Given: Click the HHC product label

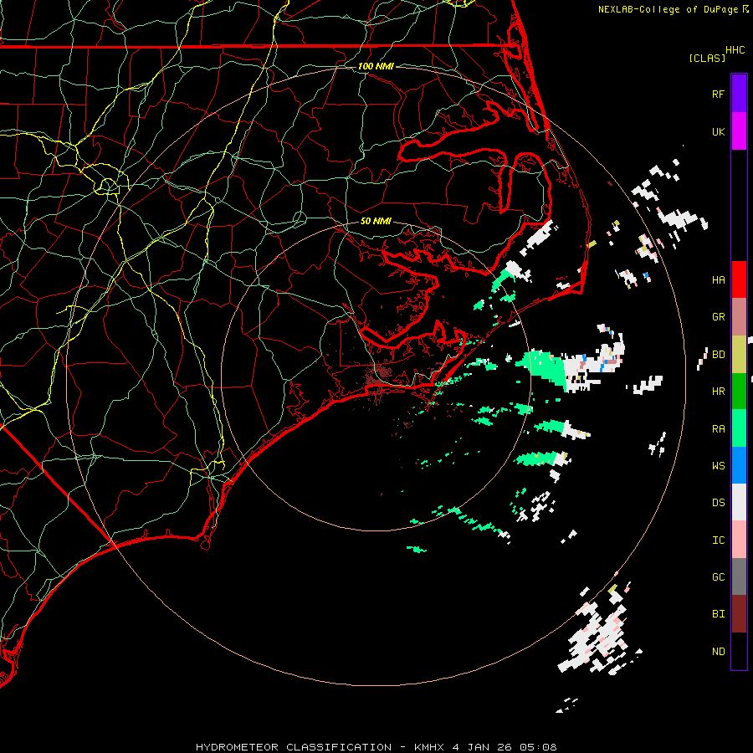Looking at the screenshot, I should (x=735, y=50).
